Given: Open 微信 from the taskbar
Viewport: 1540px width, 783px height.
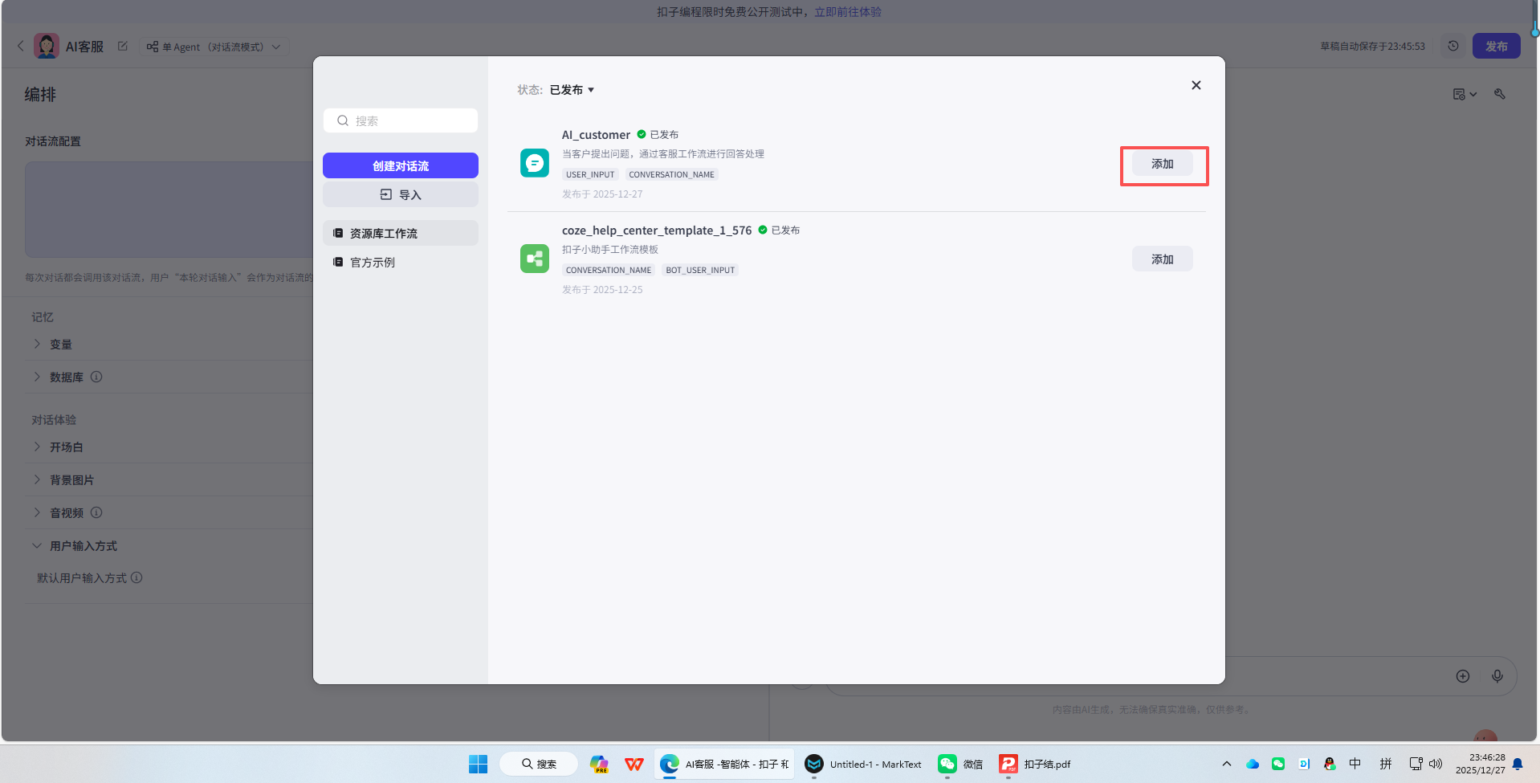Looking at the screenshot, I should point(960,764).
